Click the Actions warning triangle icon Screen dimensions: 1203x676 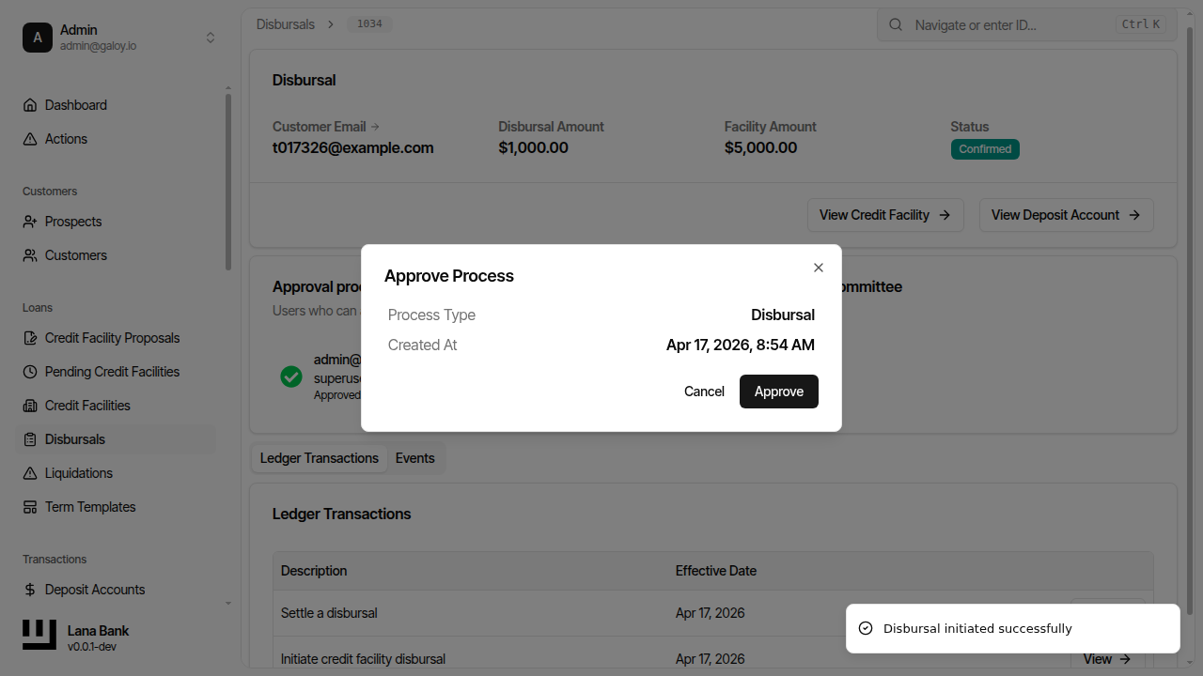point(30,139)
